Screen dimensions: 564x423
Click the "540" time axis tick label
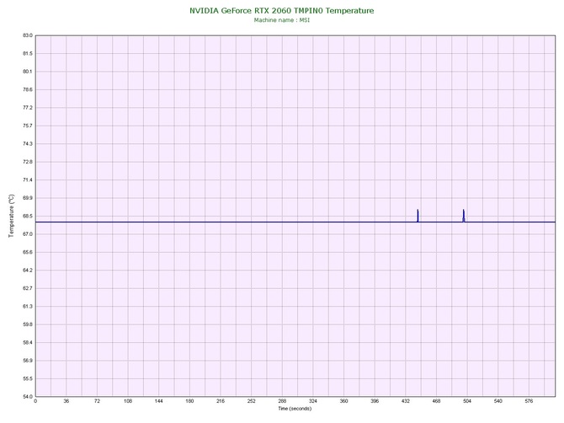click(x=498, y=401)
